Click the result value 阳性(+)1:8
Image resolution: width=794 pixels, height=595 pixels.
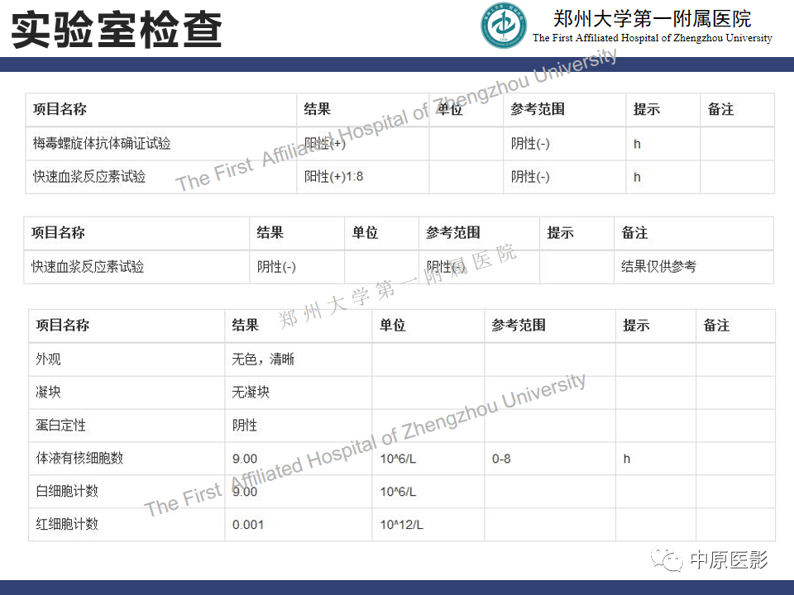[x=333, y=176]
